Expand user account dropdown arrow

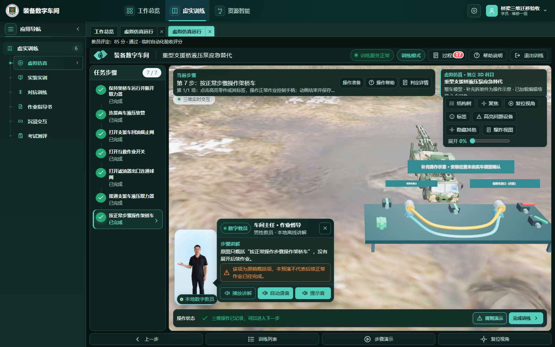click(545, 10)
